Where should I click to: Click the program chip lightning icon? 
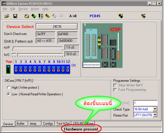click(121, 16)
